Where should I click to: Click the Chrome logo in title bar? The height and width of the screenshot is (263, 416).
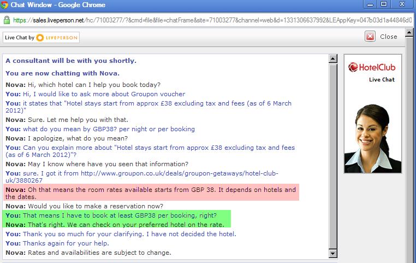click(x=4, y=5)
